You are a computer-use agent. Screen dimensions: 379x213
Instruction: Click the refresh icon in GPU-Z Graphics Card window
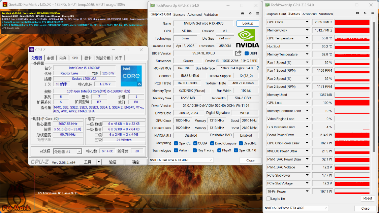[x=250, y=13]
